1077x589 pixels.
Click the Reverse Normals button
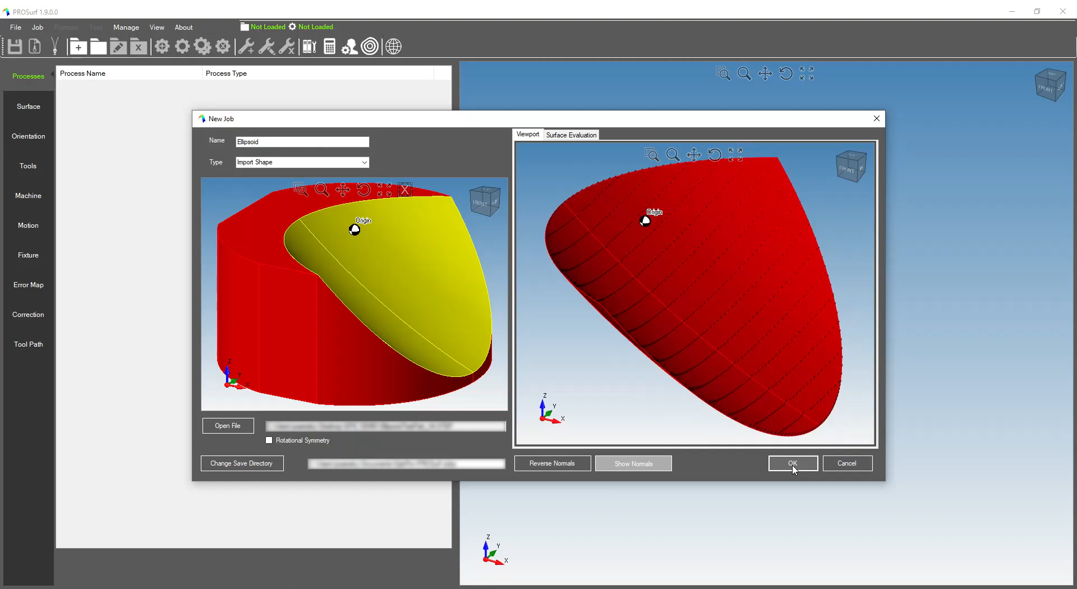[553, 463]
